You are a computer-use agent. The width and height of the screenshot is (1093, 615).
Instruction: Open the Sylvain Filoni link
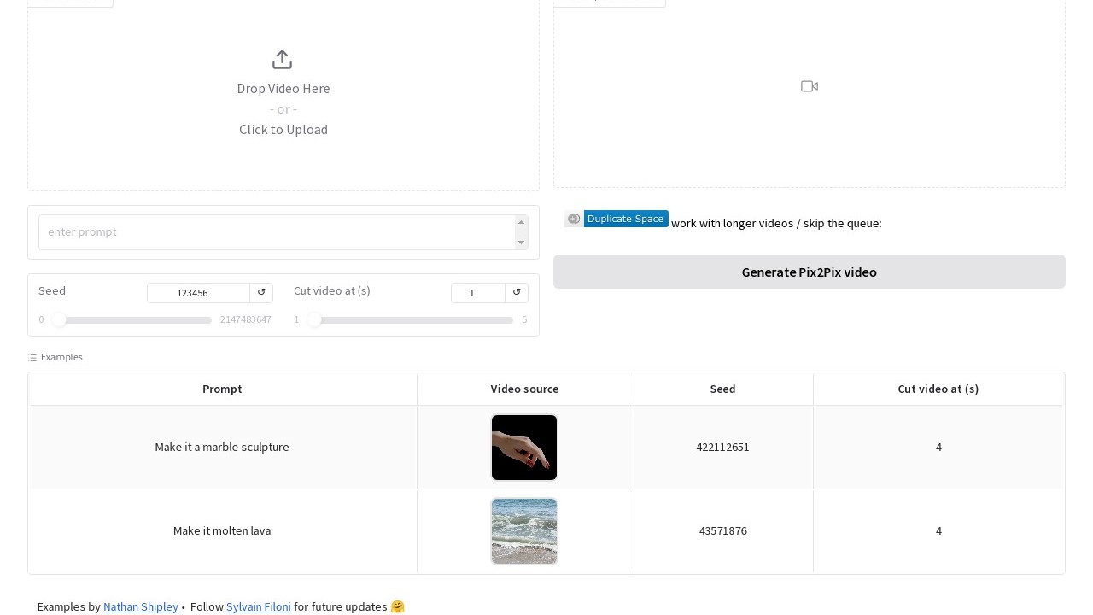258,606
